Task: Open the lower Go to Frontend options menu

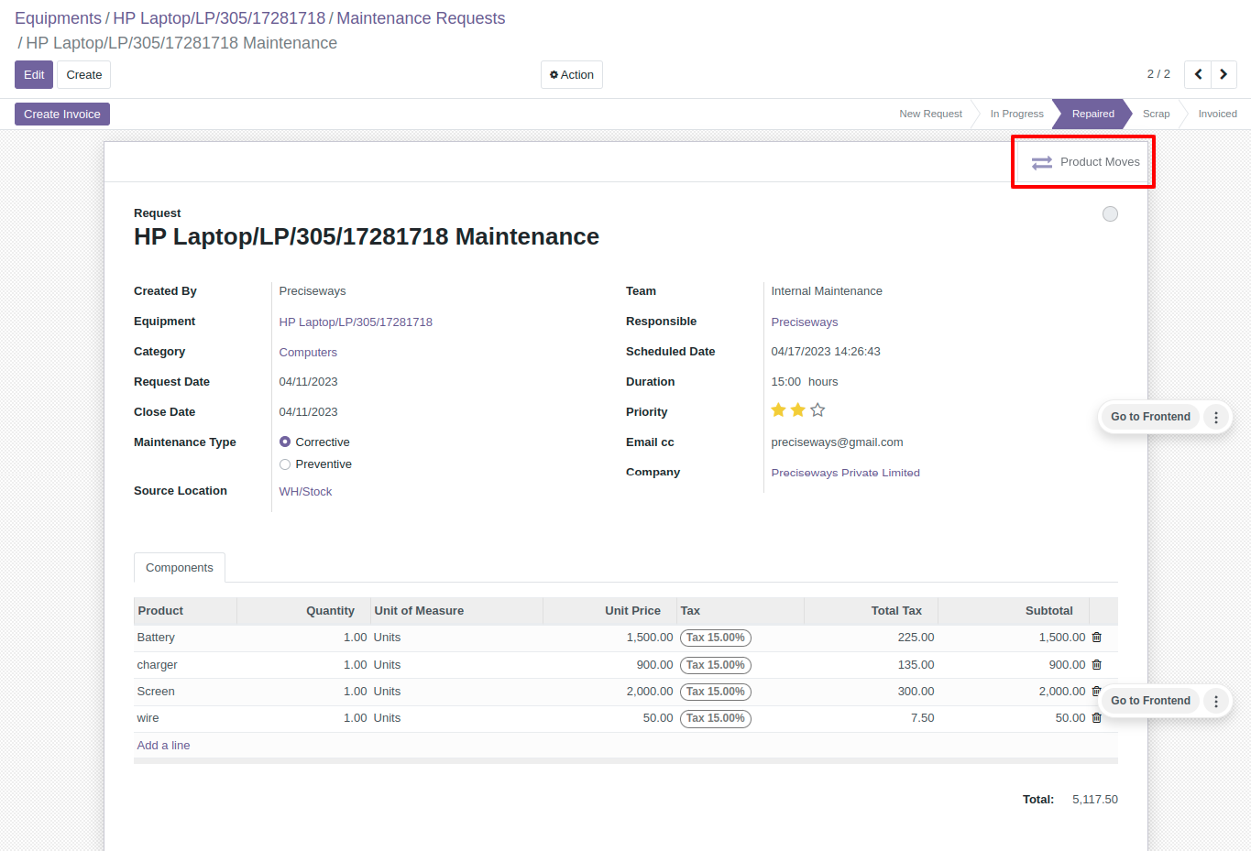Action: (1216, 701)
